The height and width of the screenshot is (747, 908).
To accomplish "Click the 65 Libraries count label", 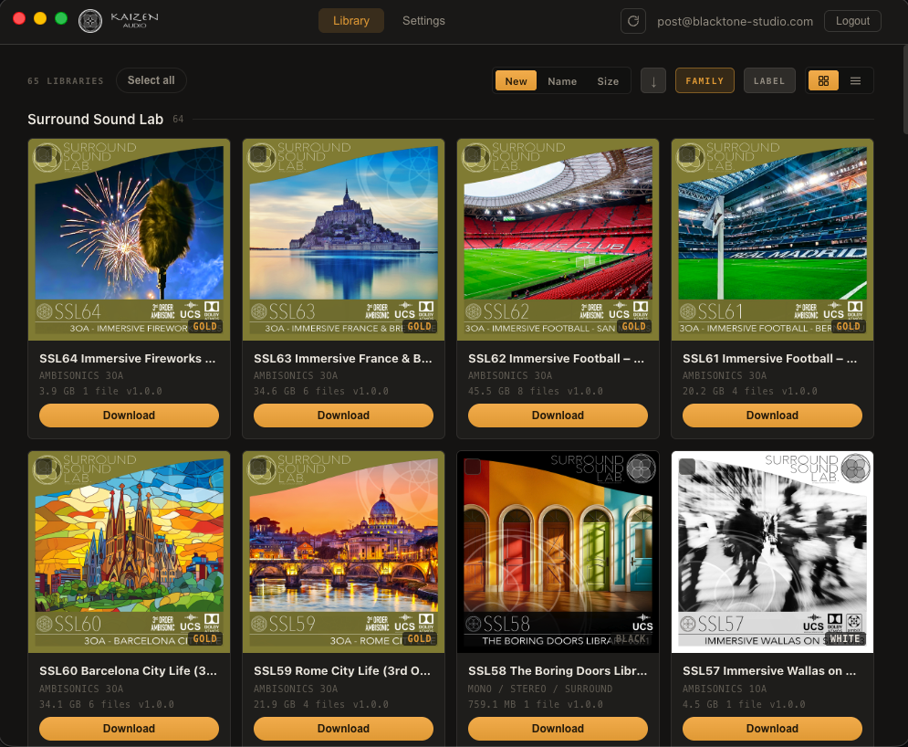I will pyautogui.click(x=66, y=81).
